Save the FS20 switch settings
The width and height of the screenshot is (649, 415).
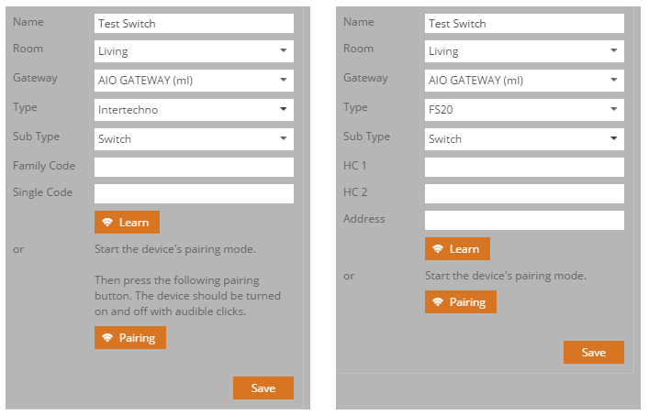pyautogui.click(x=593, y=353)
